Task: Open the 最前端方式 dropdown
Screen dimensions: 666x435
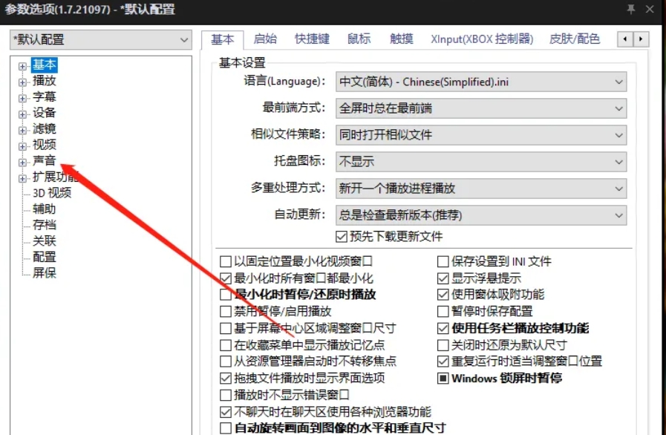Action: [x=618, y=108]
